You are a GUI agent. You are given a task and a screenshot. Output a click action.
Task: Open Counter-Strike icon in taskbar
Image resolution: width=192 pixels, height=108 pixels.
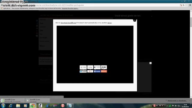[x=40, y=106]
